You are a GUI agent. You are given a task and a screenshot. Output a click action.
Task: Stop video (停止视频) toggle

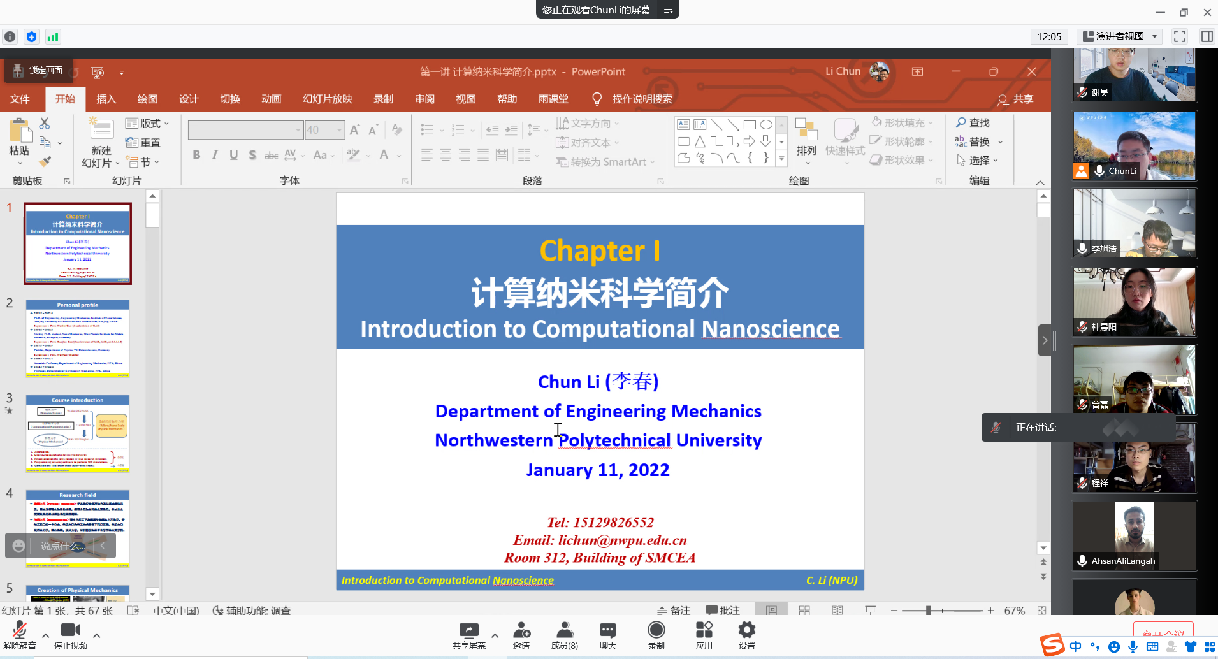click(x=70, y=635)
